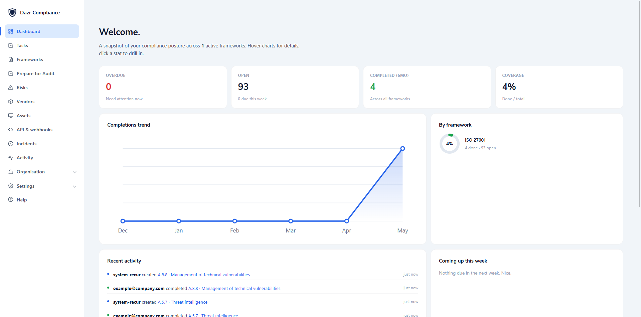Click the Jan data point on trend chart
The image size is (641, 317).
179,221
